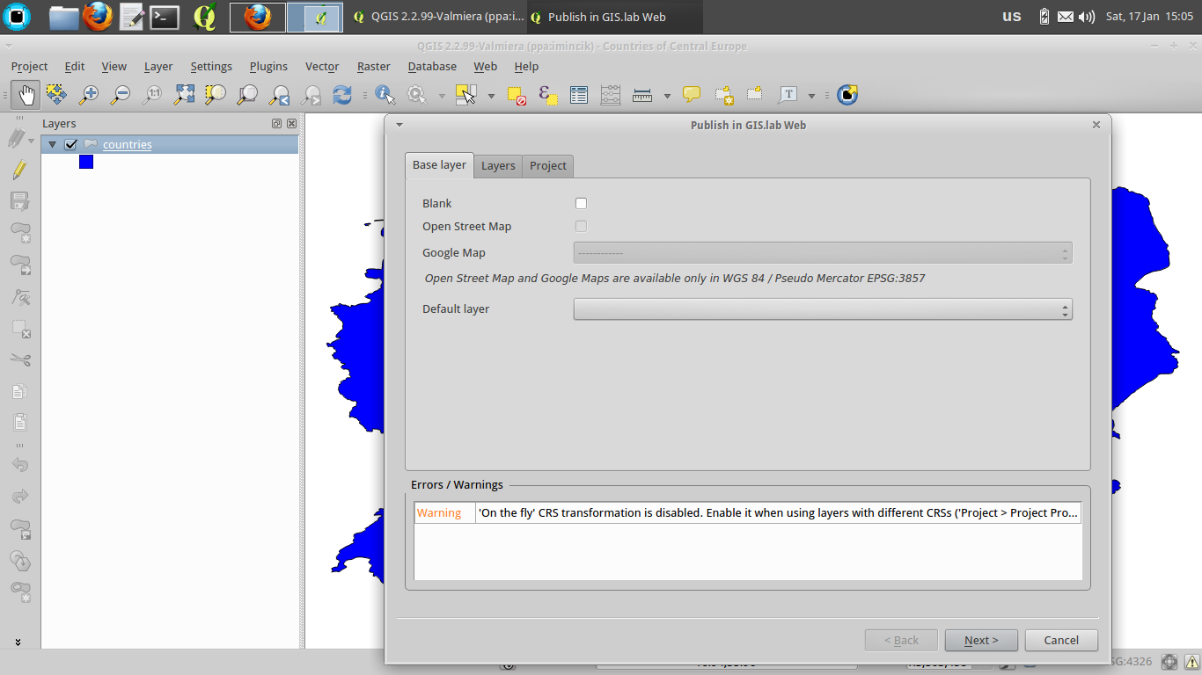Click the Refresh map icon
Viewport: 1202px width, 675px height.
point(342,94)
